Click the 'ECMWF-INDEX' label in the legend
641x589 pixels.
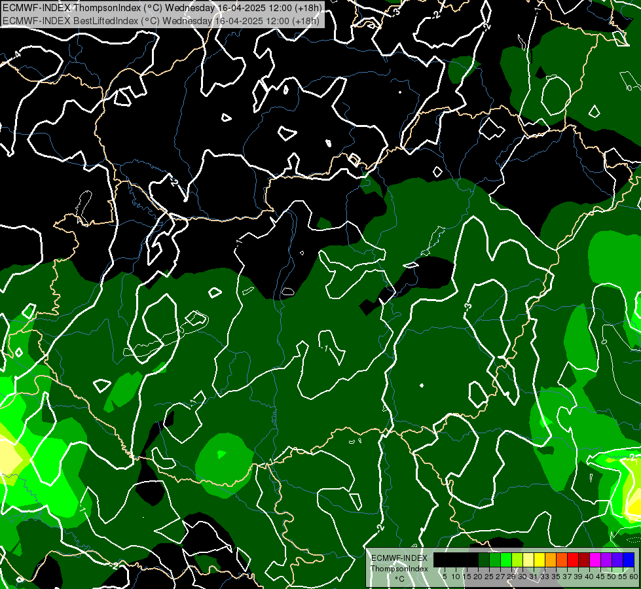(399, 558)
